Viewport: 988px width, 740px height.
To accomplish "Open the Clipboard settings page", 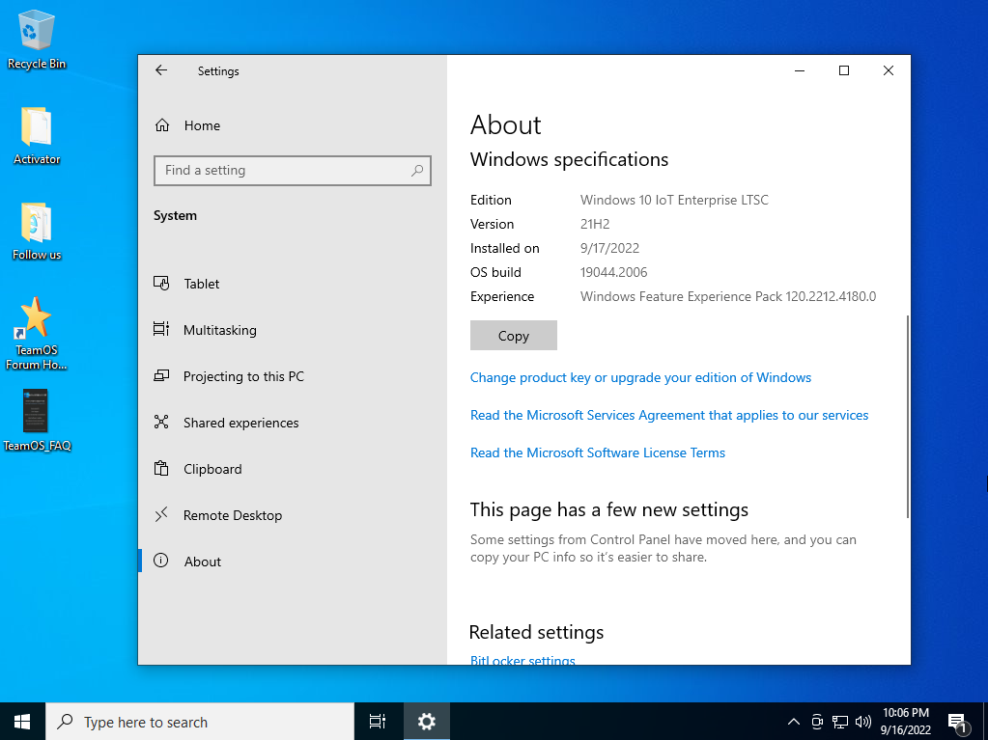I will (x=293, y=469).
